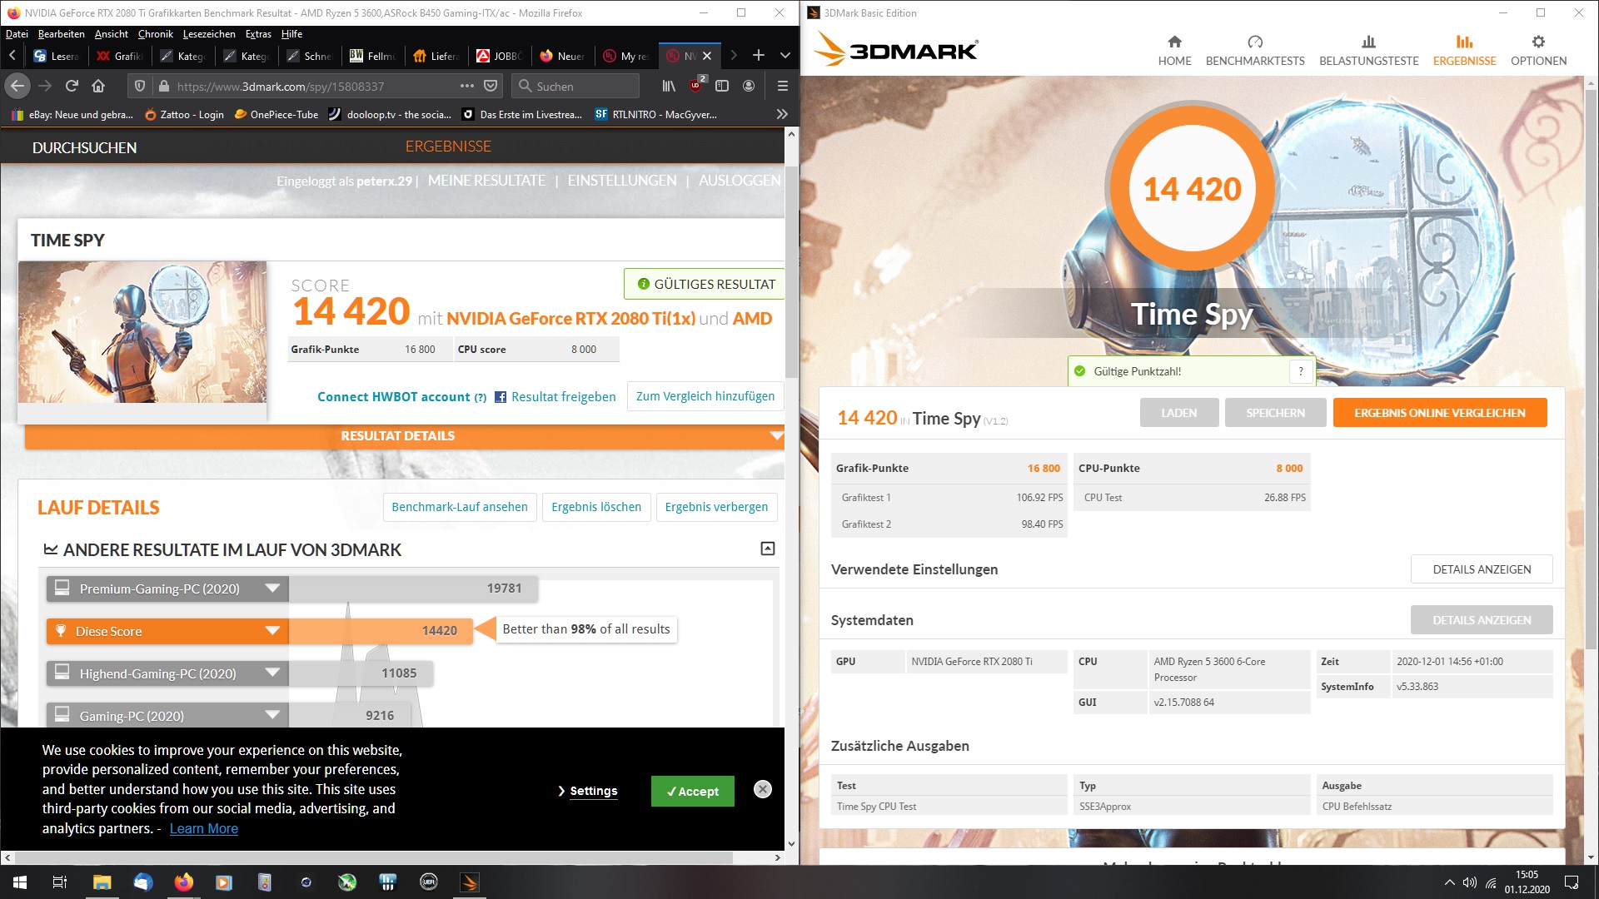Click Ergebnis Online Vergleichen button
Screen dimensions: 1599x899
click(x=1439, y=413)
